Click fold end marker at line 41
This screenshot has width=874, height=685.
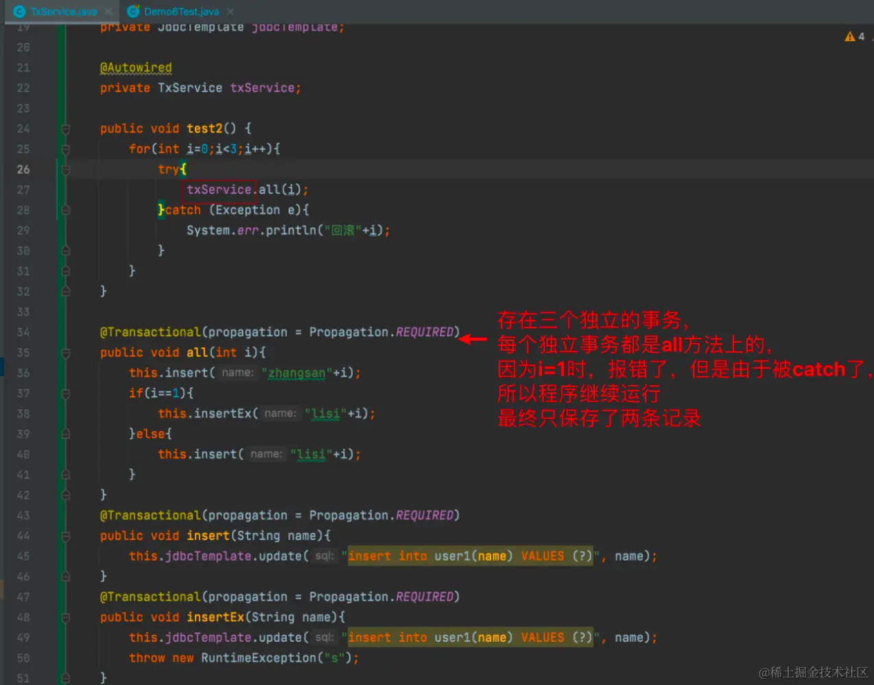pos(66,475)
